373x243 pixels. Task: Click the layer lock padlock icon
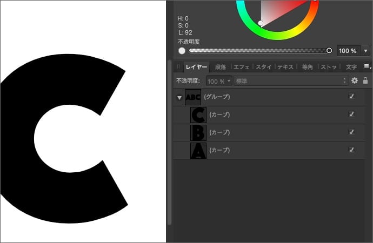point(365,80)
